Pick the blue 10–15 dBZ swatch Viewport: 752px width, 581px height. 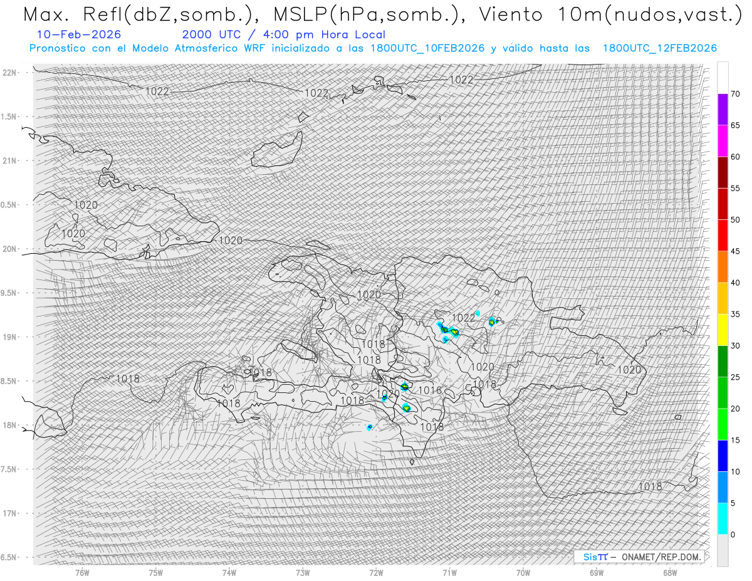723,456
